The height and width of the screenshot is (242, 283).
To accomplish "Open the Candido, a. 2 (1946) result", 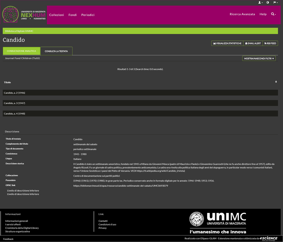I will pyautogui.click(x=14, y=93).
